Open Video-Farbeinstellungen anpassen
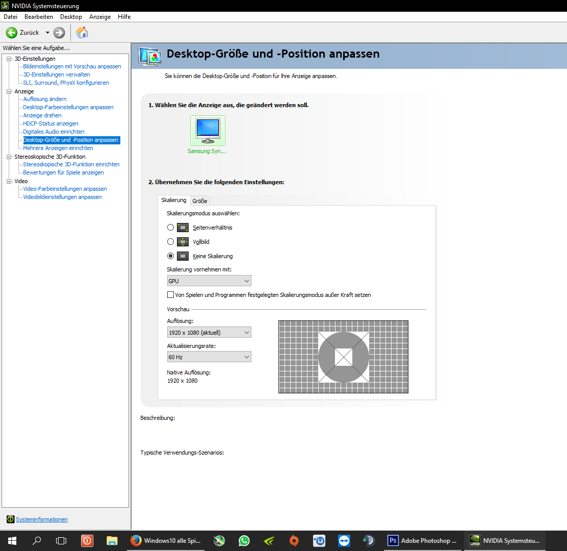Image resolution: width=567 pixels, height=551 pixels. (x=65, y=189)
